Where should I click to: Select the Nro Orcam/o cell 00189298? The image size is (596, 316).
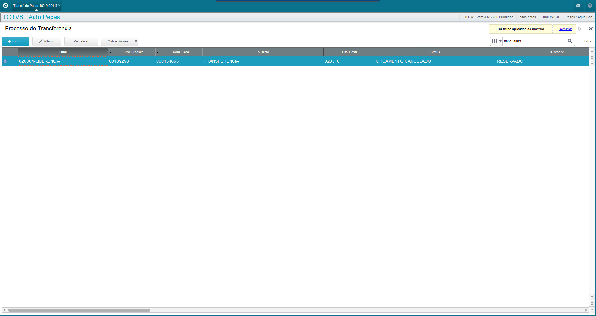click(132, 61)
